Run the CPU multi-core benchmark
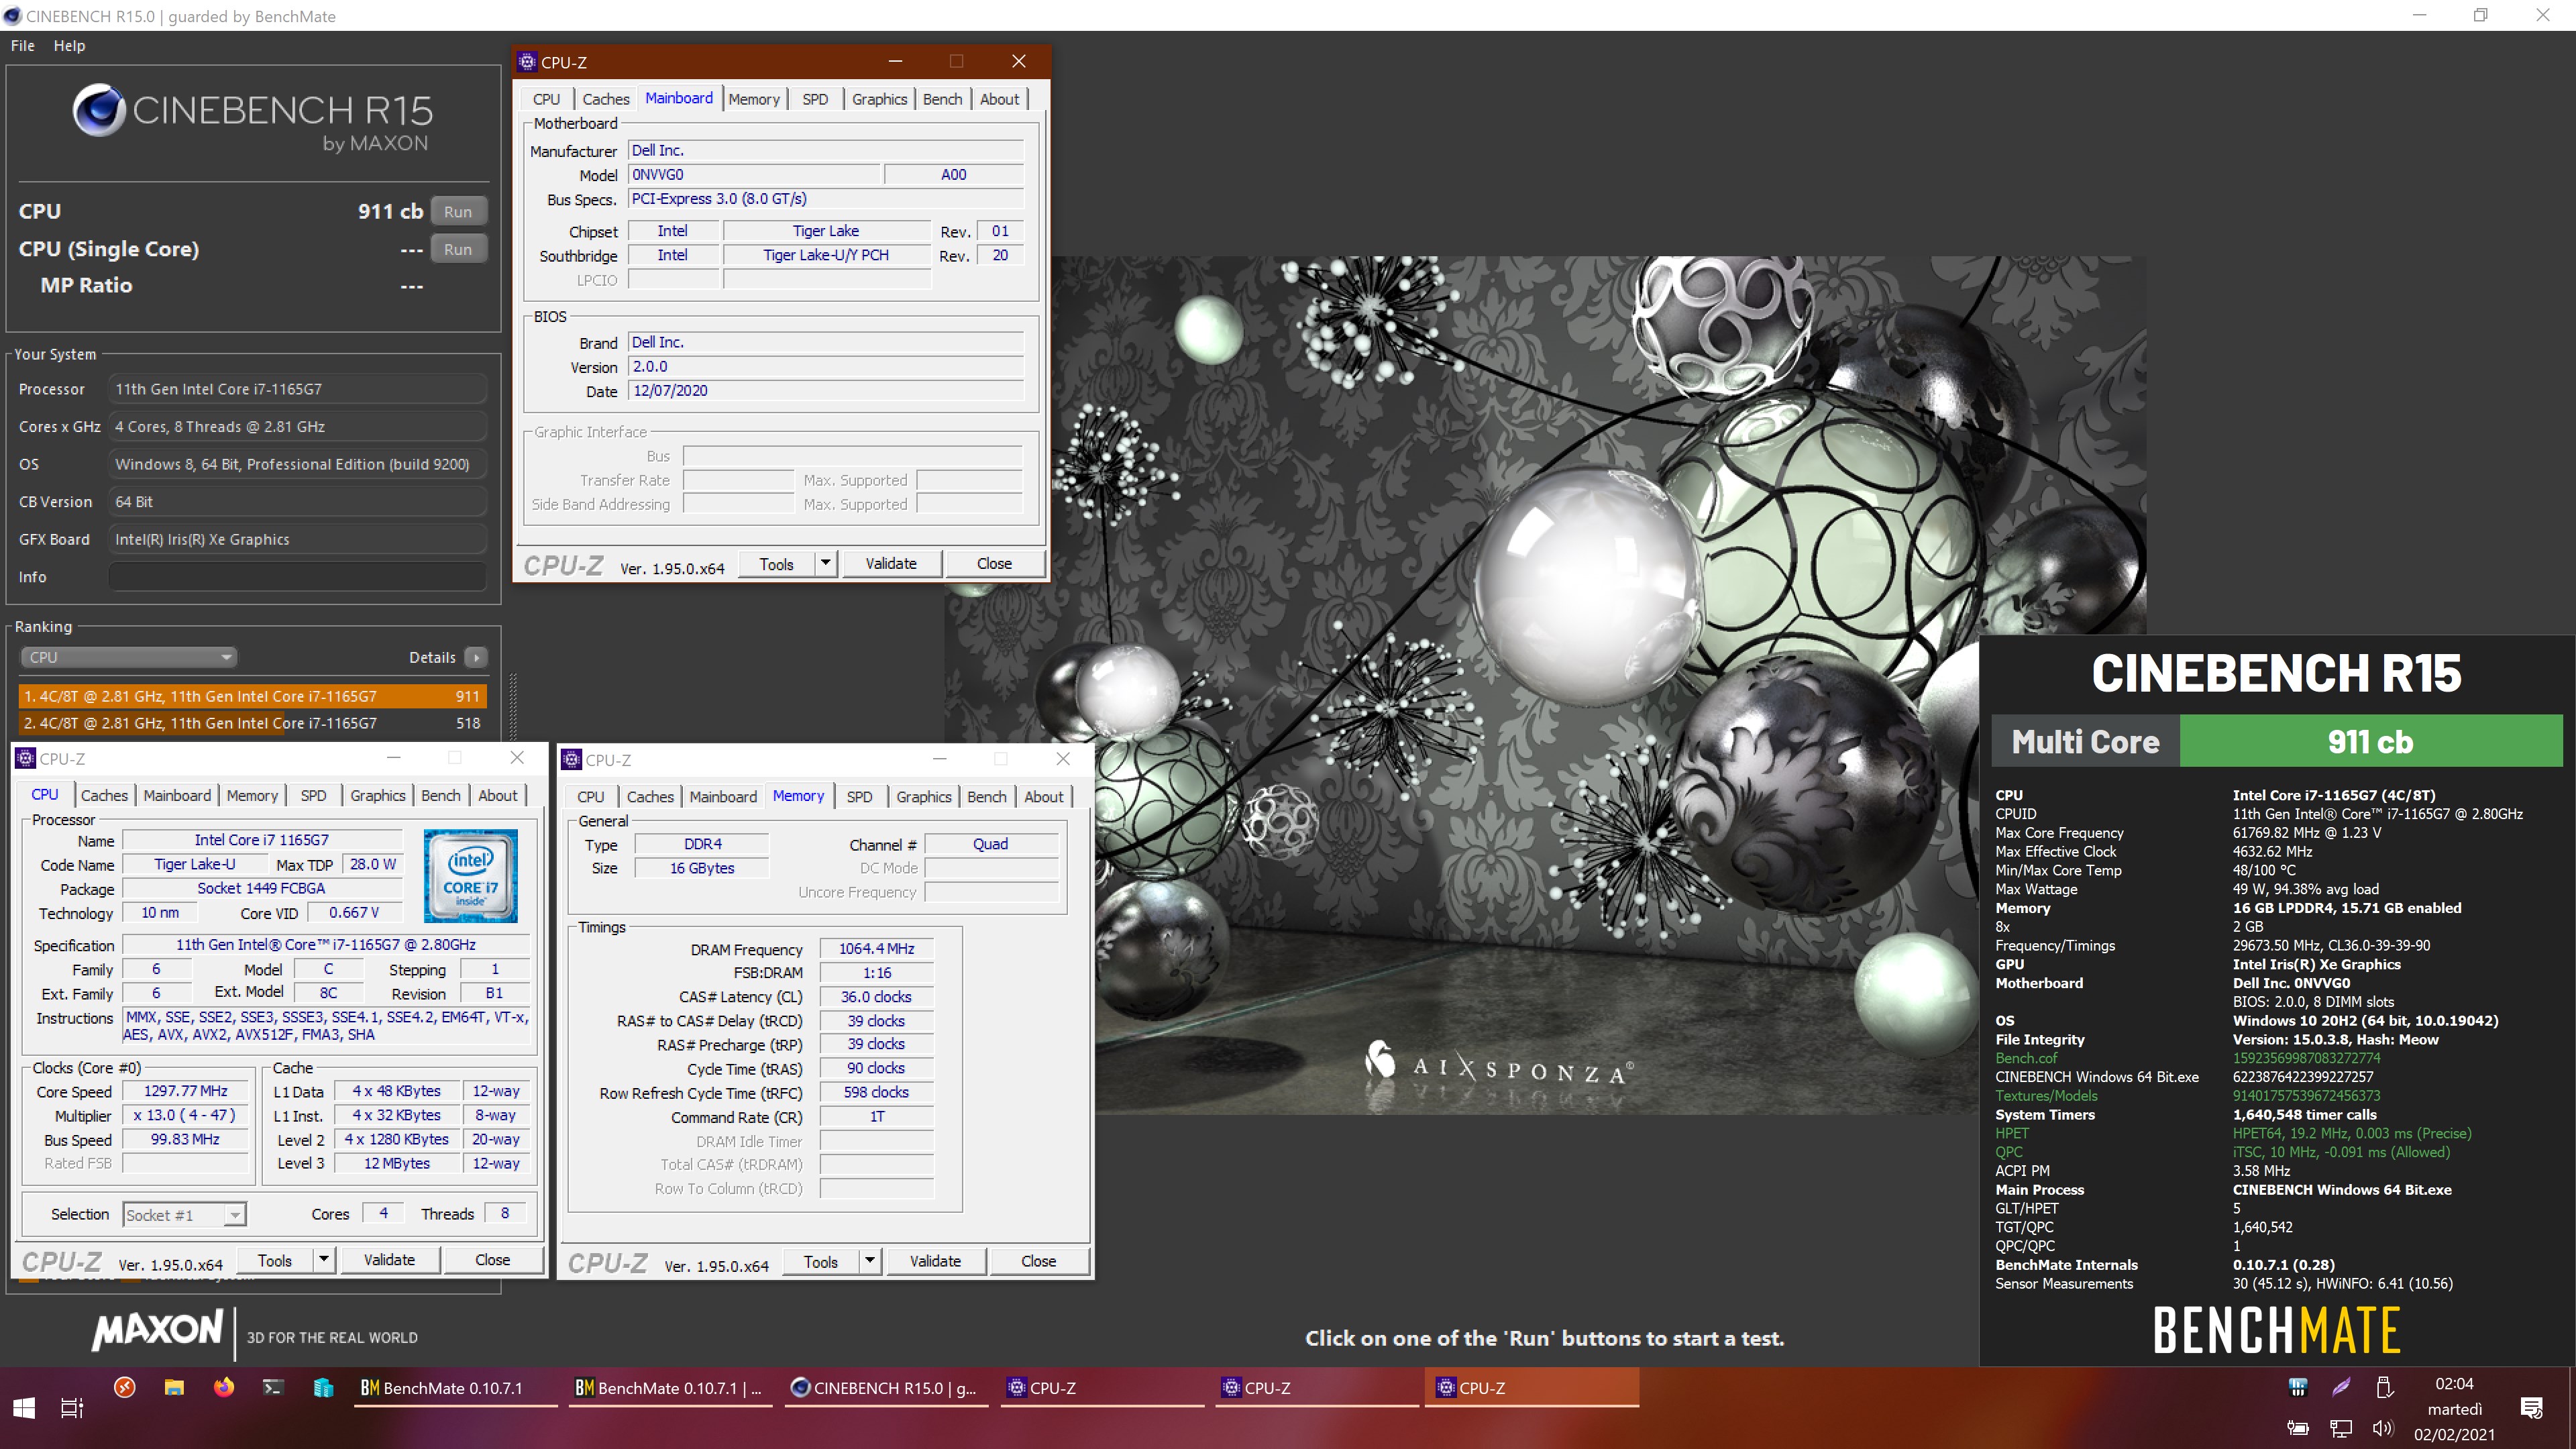Screen dimensions: 2576x1449 click(458, 212)
